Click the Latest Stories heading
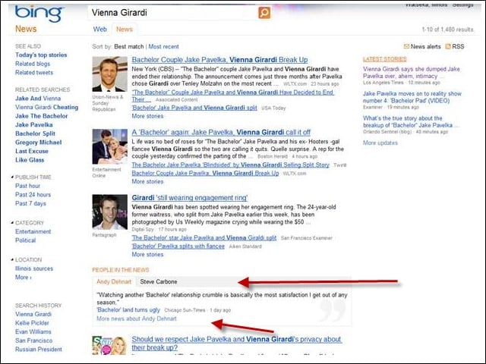The image size is (486, 364). pyautogui.click(x=385, y=59)
